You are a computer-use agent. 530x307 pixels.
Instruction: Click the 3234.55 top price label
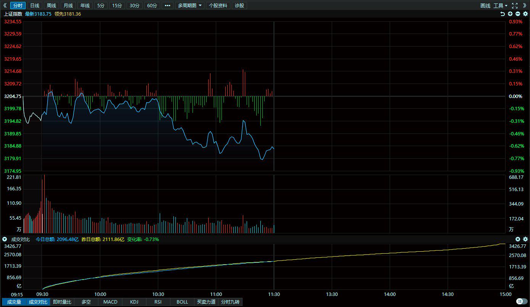pyautogui.click(x=13, y=22)
